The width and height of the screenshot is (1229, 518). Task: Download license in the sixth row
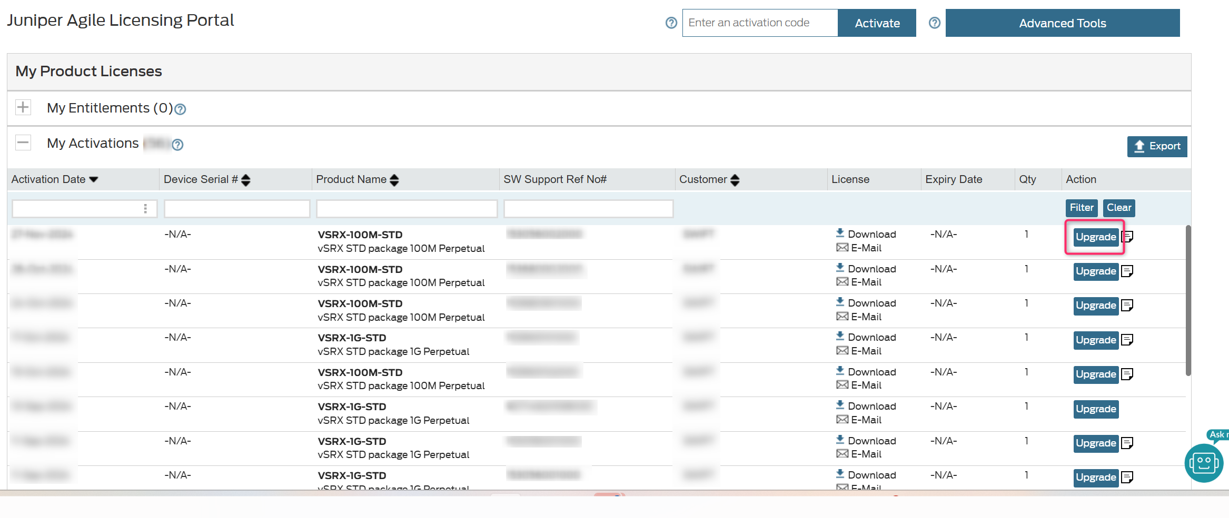pos(866,406)
